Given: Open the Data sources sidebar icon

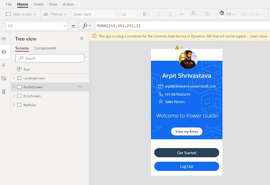Looking at the screenshot, I should point(4,78).
